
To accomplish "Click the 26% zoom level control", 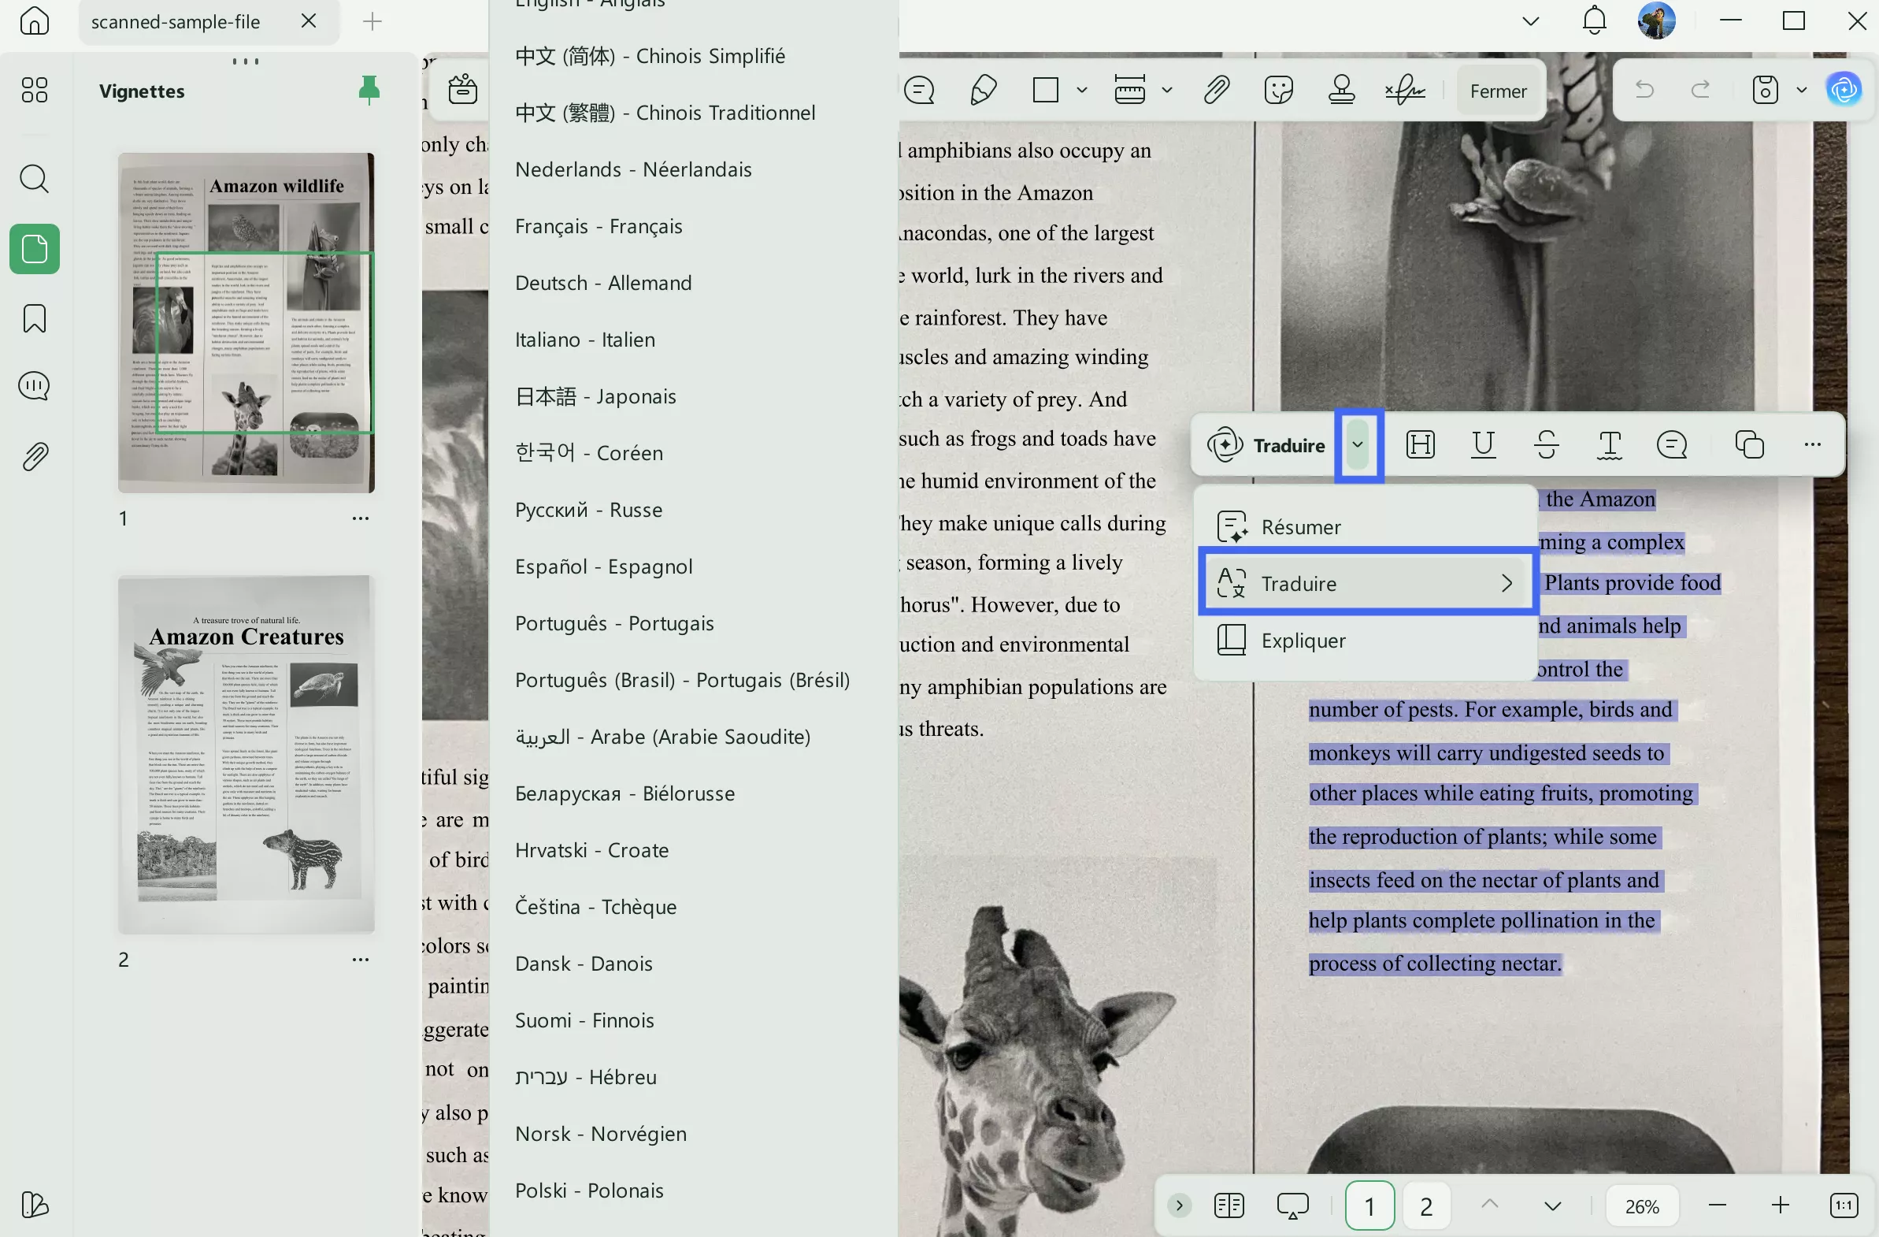I will [1641, 1205].
